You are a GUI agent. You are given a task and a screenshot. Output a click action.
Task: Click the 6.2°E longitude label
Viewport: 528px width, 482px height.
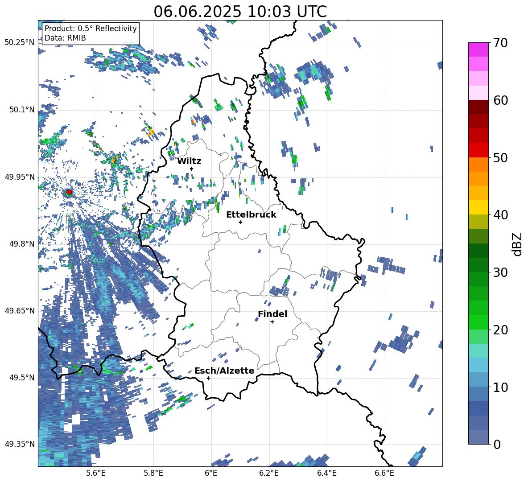269,473
